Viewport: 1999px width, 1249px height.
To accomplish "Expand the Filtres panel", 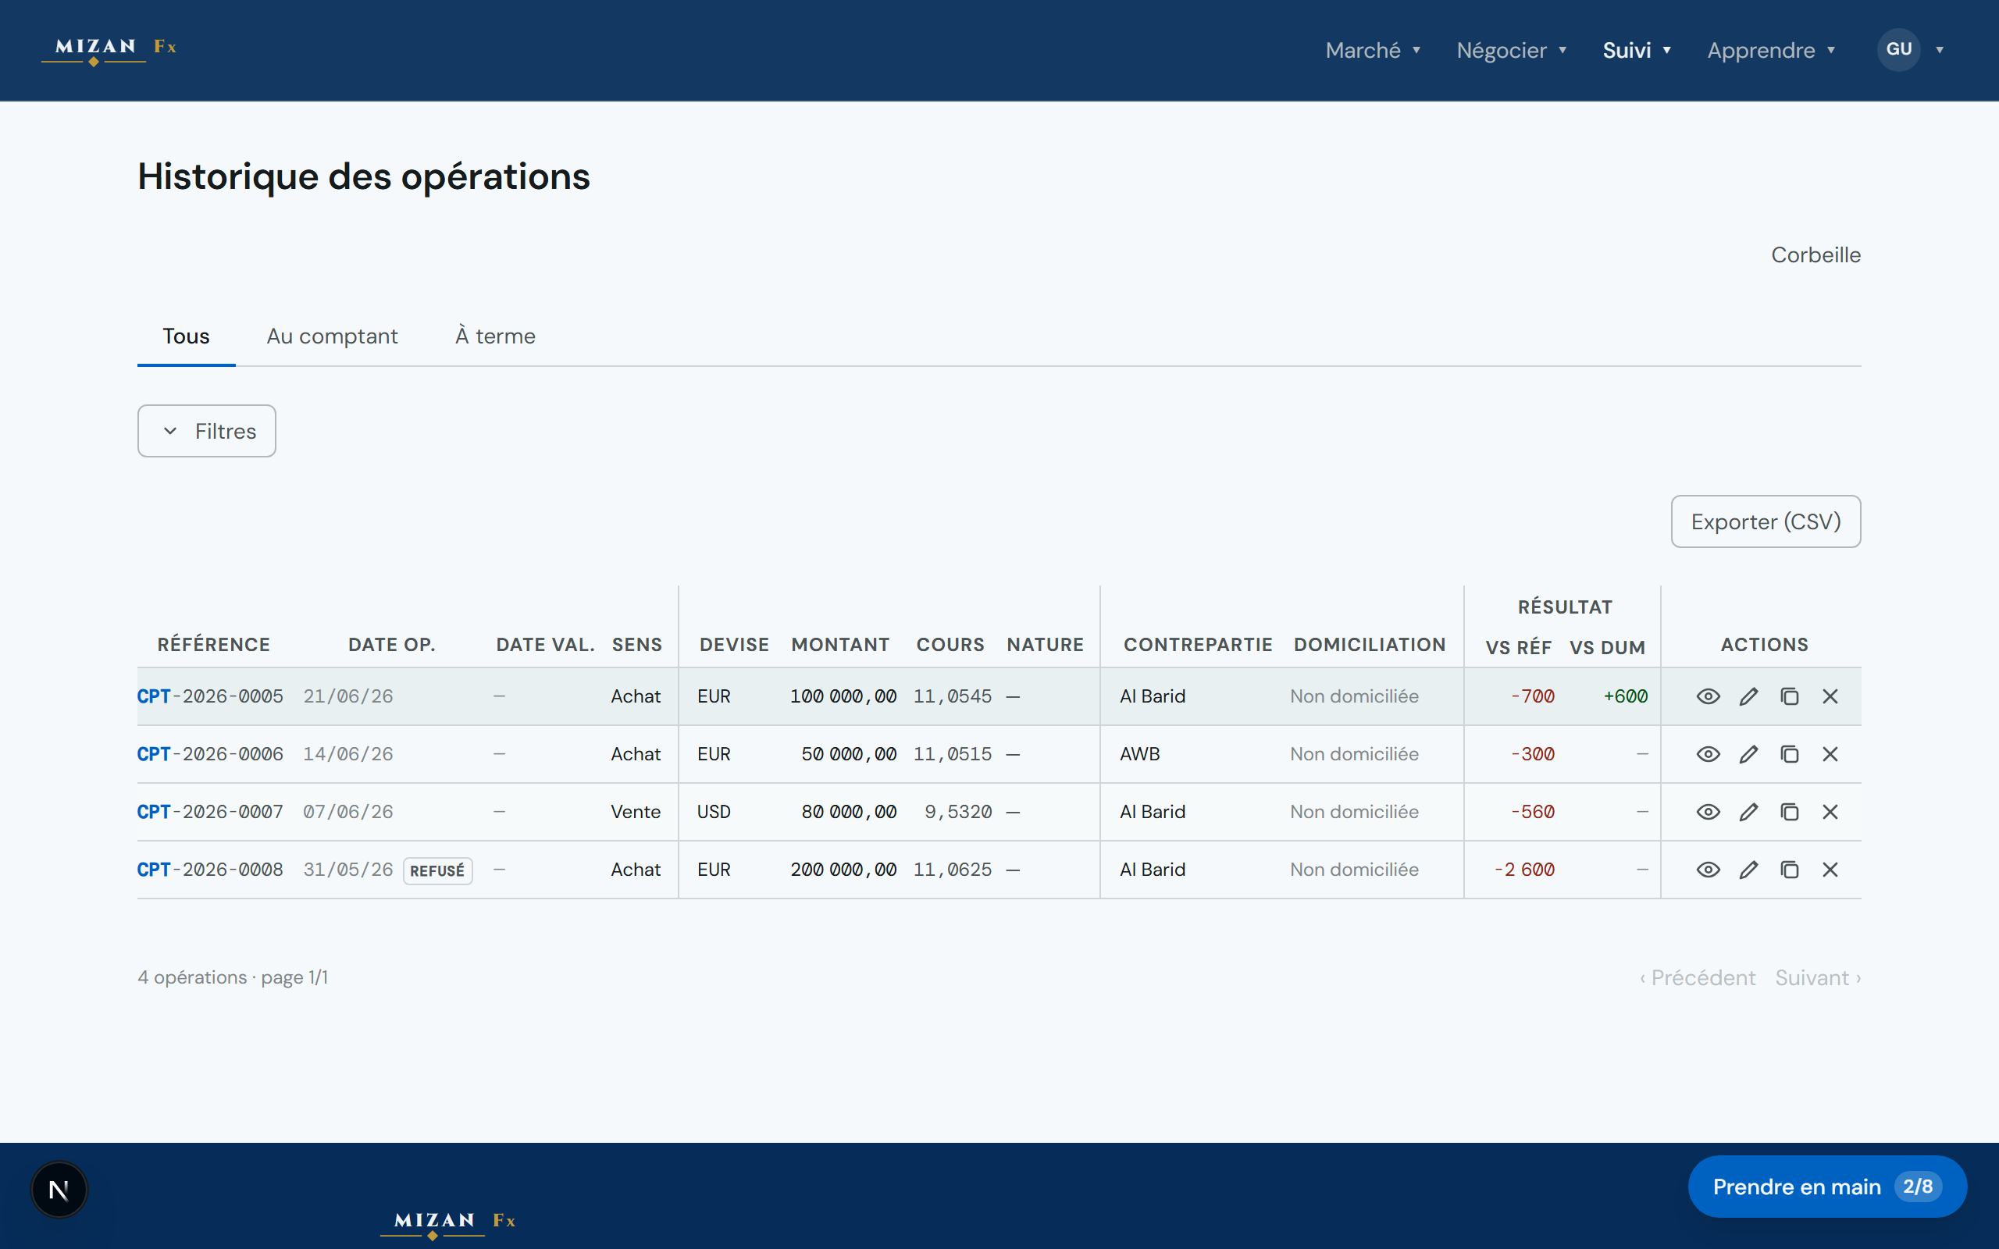I will pos(206,430).
